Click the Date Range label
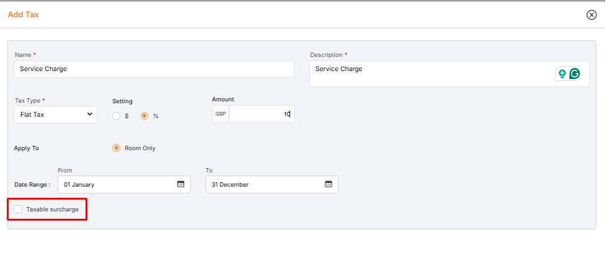Viewport: 605px width, 267px height. pyautogui.click(x=32, y=184)
